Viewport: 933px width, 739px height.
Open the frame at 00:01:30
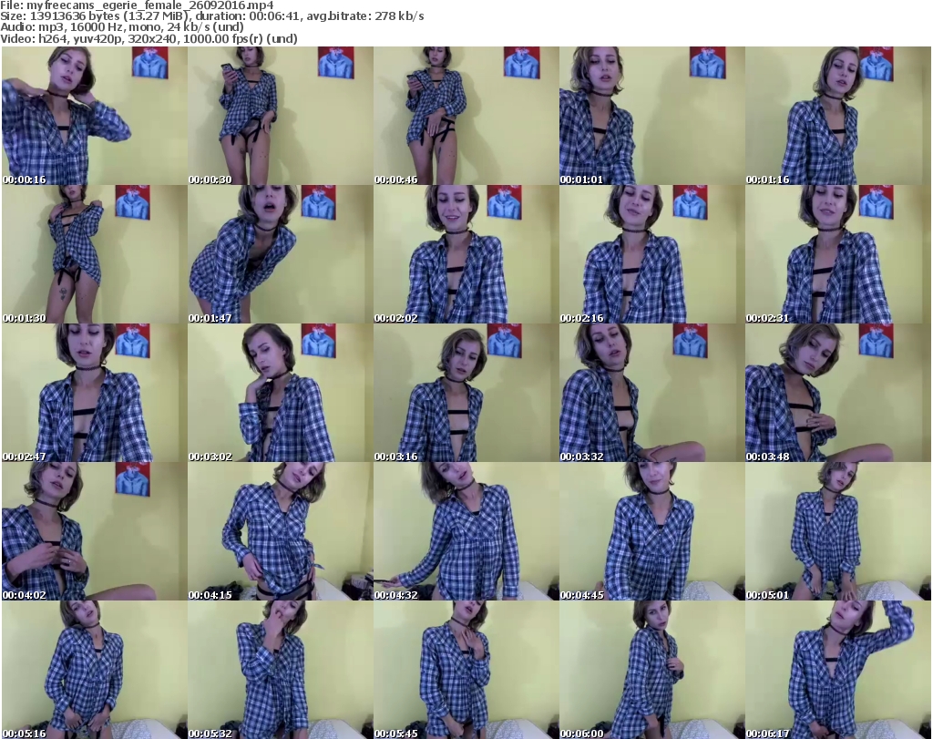coord(95,254)
